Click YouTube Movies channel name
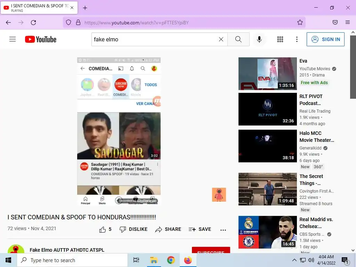 click(x=315, y=69)
